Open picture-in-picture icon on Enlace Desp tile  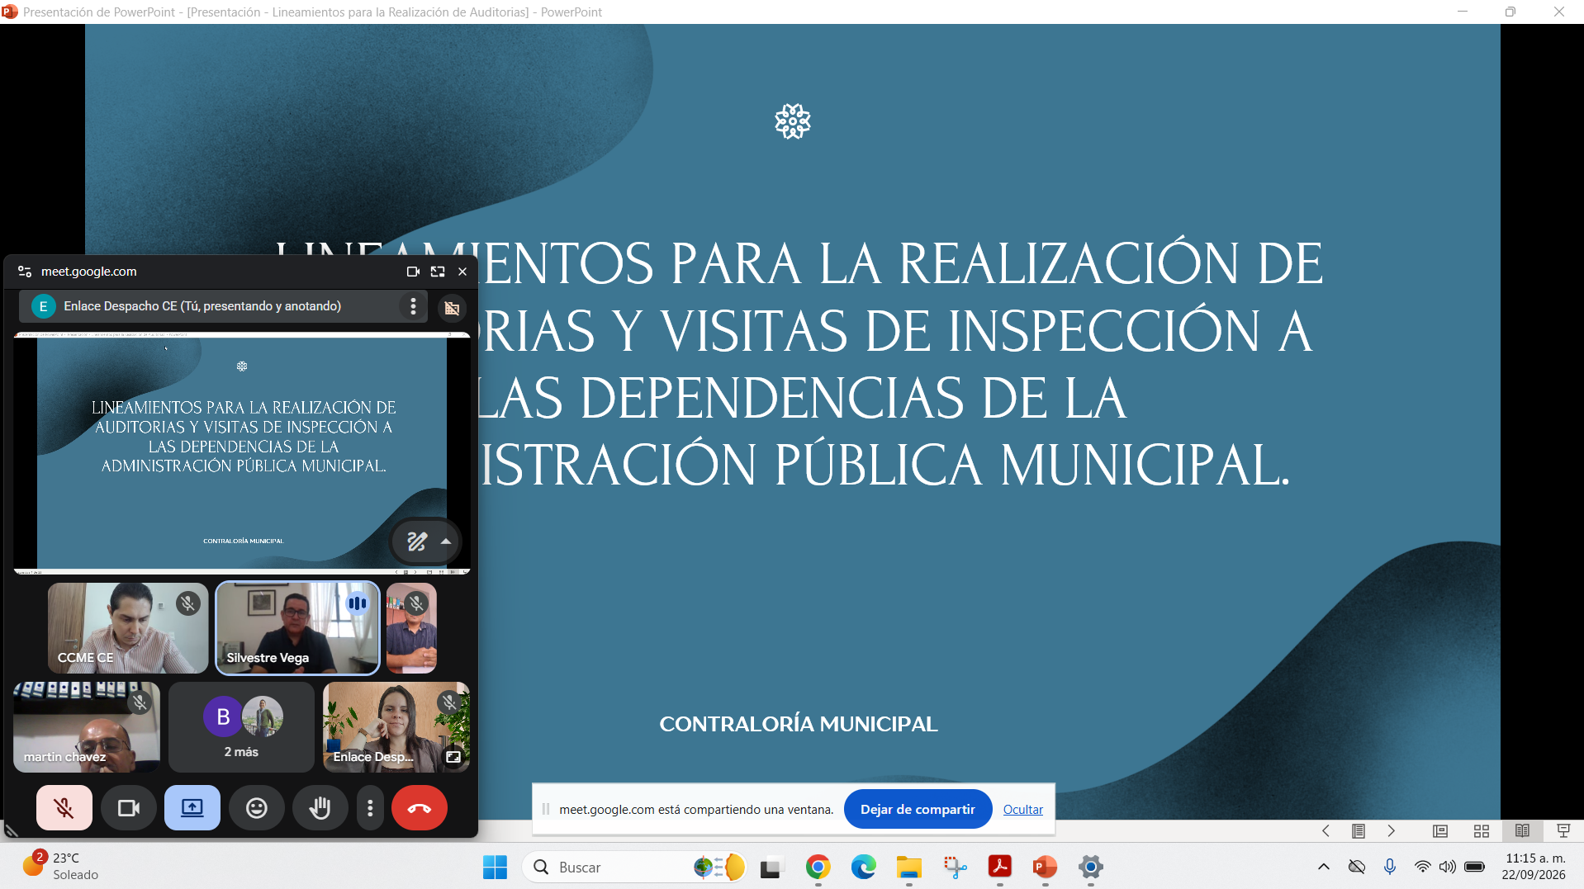453,756
